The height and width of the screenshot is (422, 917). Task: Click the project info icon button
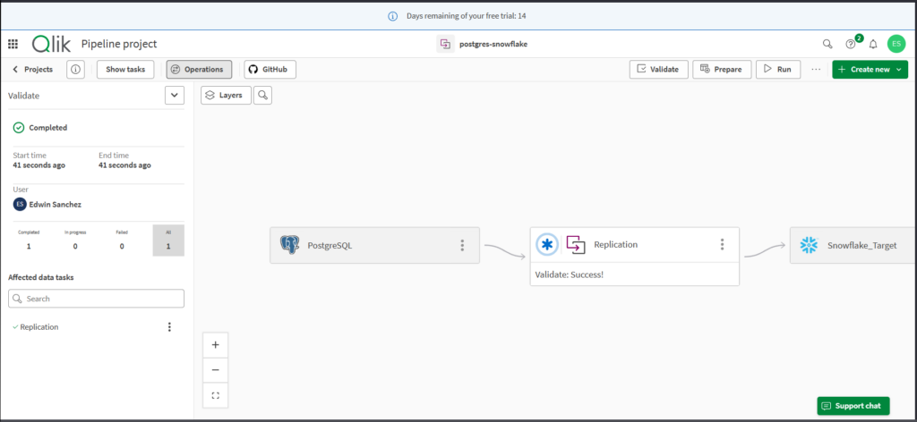(x=75, y=70)
